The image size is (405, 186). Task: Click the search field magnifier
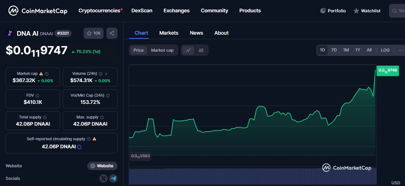[x=395, y=11]
